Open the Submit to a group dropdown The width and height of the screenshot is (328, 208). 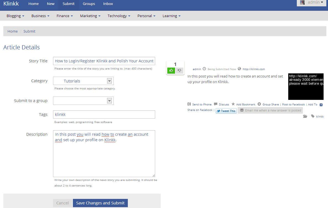[83, 101]
